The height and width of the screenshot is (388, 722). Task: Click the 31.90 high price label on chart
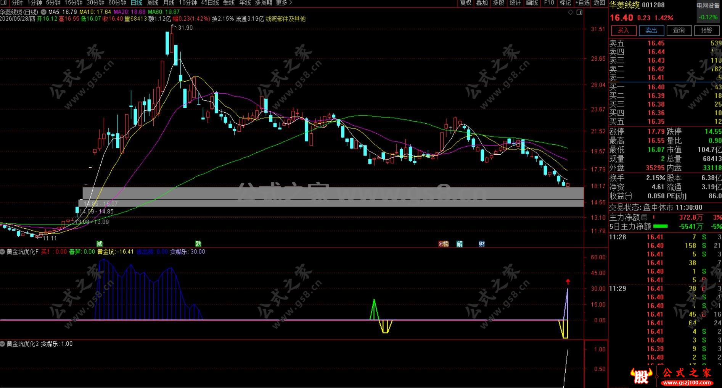pyautogui.click(x=185, y=28)
